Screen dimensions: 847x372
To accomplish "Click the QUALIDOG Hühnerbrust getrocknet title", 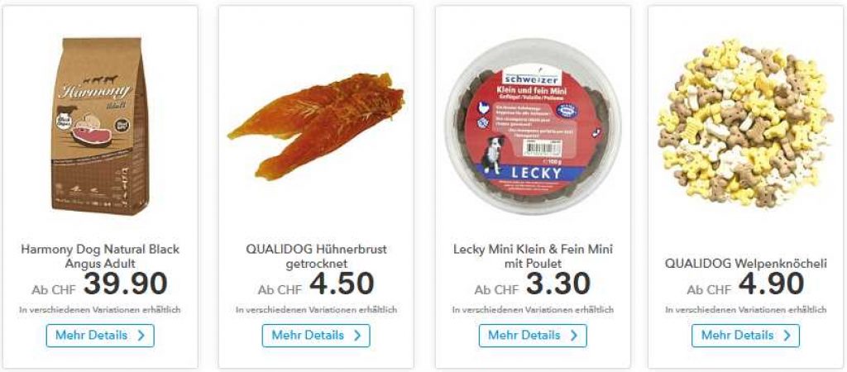I will coord(316,256).
